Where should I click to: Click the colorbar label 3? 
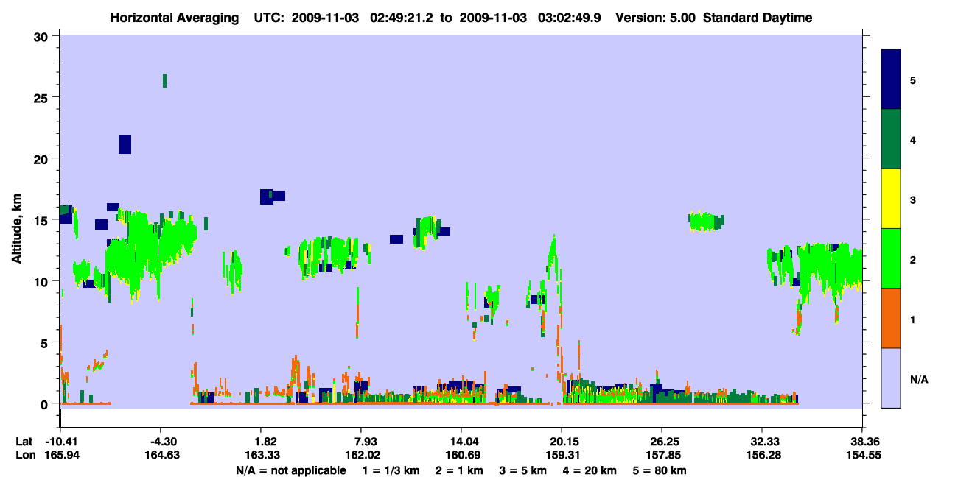point(913,199)
